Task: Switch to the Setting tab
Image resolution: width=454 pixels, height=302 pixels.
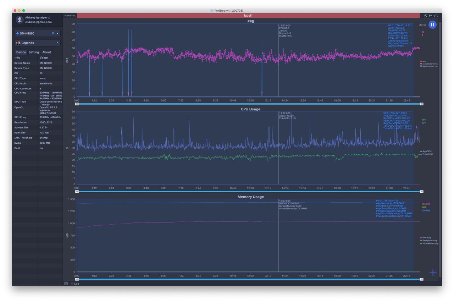Action: (x=34, y=52)
